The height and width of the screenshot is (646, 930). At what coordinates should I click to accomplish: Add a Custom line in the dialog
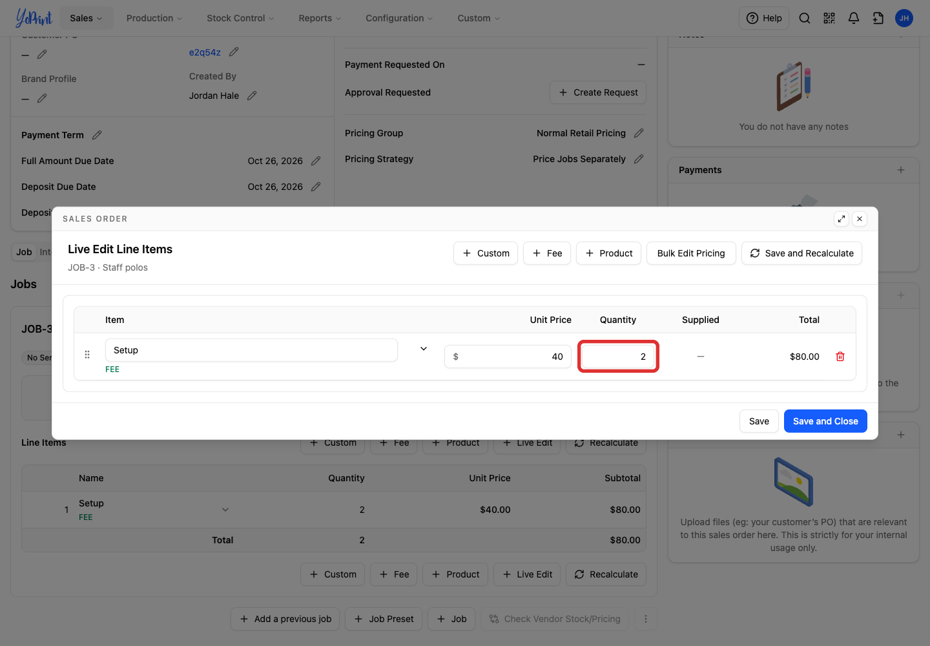(x=486, y=253)
